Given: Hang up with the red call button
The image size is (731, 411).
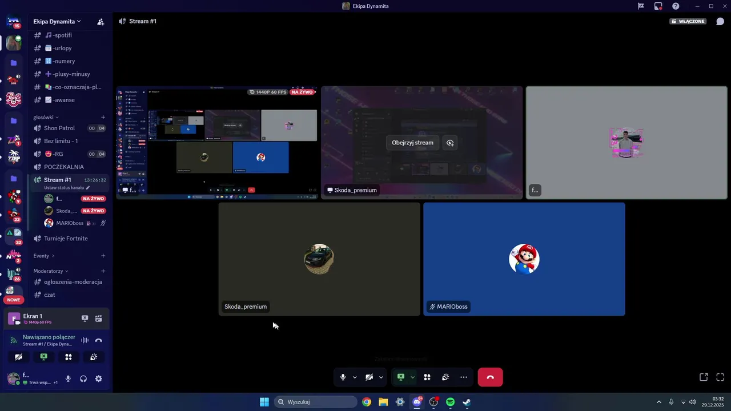Looking at the screenshot, I should (490, 377).
